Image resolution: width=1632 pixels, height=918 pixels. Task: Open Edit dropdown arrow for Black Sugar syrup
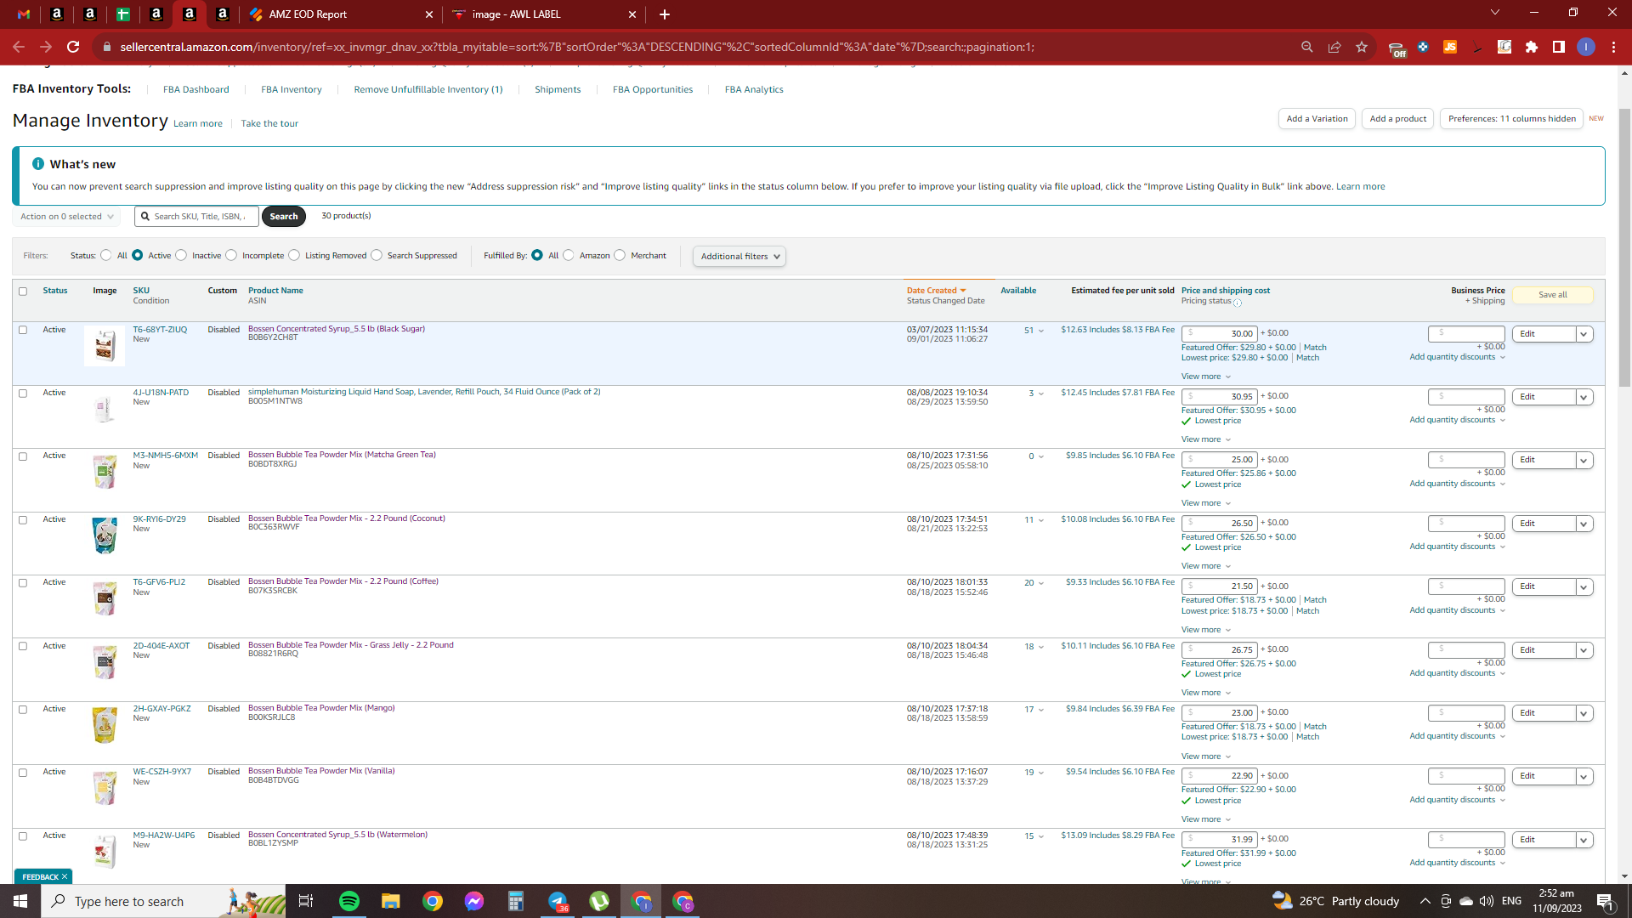click(1584, 335)
